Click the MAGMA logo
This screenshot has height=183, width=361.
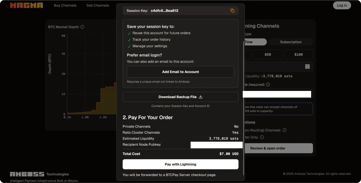click(x=27, y=5)
